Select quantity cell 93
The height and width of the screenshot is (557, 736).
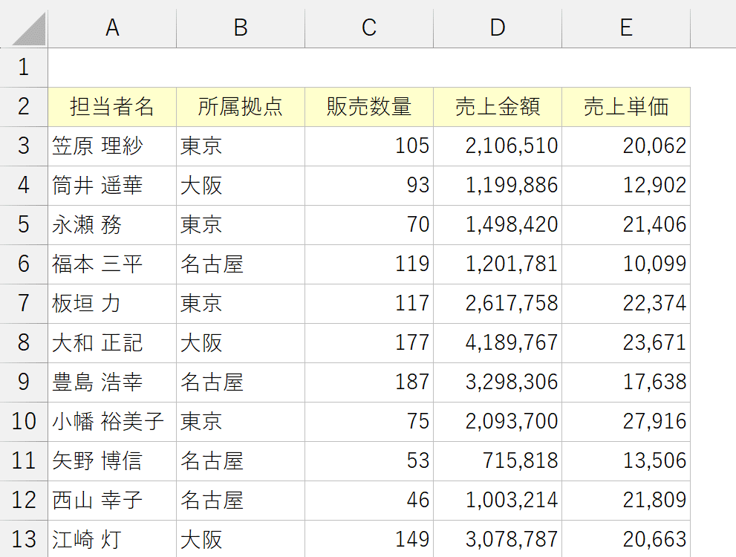point(369,186)
